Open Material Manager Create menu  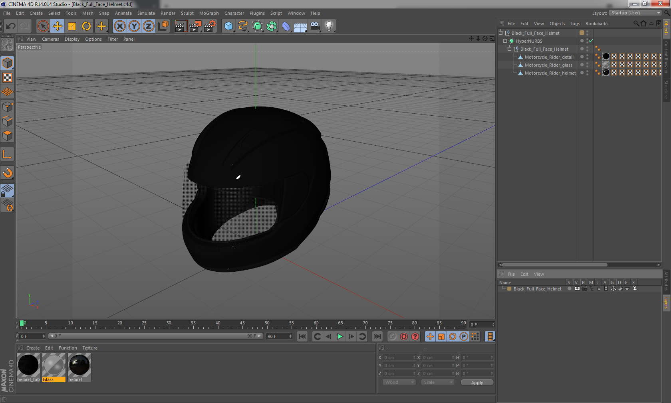pos(33,348)
